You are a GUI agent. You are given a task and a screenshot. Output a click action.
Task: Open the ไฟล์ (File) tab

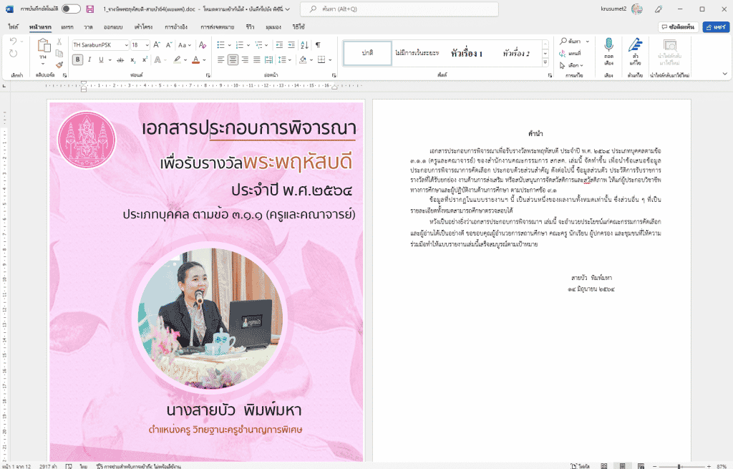(x=13, y=27)
